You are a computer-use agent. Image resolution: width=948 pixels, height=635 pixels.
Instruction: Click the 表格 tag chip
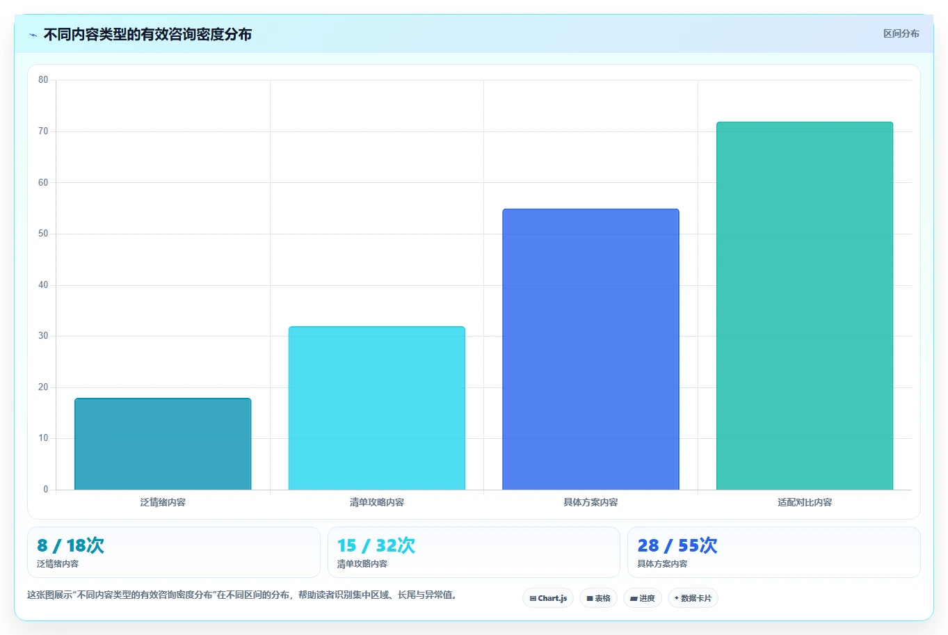click(598, 598)
